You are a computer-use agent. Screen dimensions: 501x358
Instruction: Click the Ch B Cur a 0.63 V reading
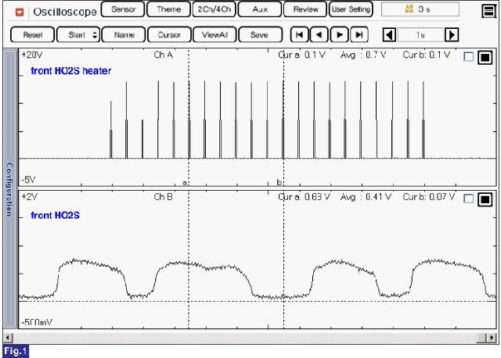(305, 197)
